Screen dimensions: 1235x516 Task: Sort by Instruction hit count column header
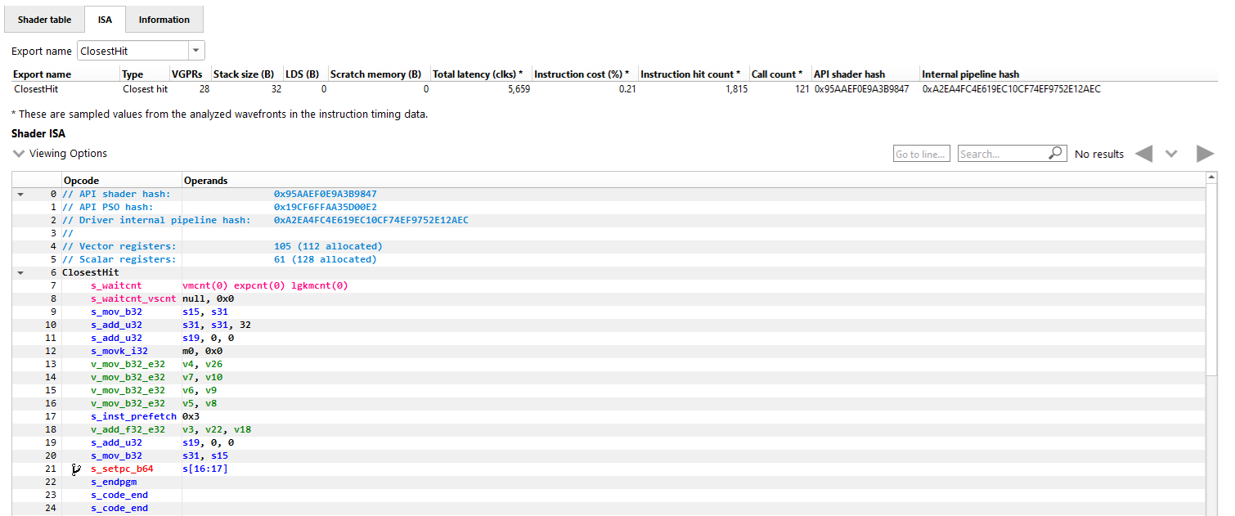point(689,74)
